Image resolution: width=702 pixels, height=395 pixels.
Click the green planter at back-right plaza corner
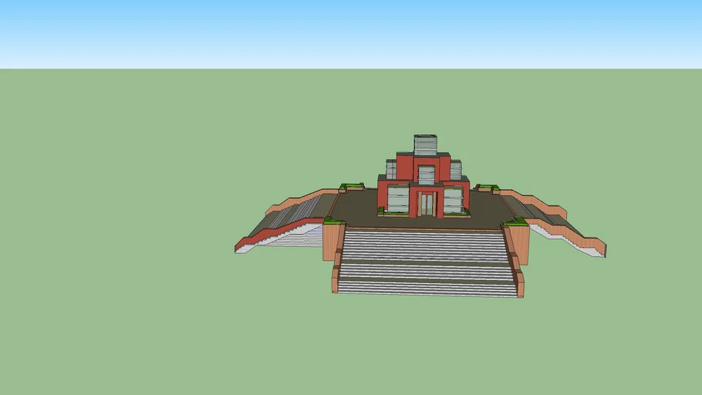486,187
